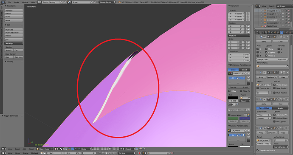Enable the Mirror Y axis checkbox
Viewport: 293px width, 155px height.
(x=258, y=52)
